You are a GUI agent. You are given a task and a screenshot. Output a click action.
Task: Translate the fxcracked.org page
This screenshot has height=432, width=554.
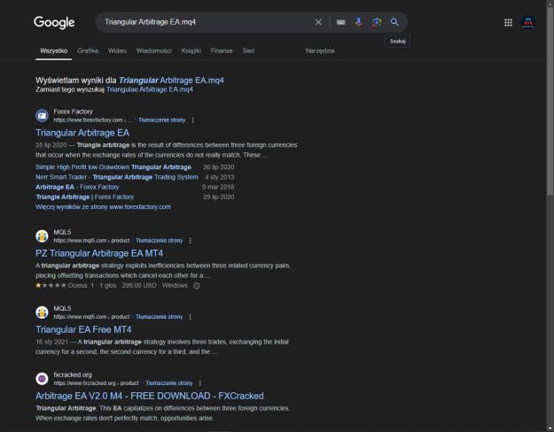pos(169,383)
